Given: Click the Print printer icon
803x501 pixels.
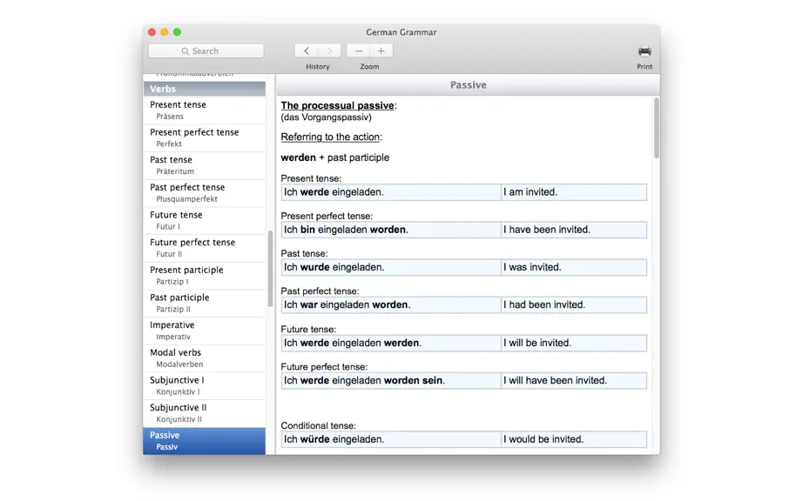Looking at the screenshot, I should pos(644,50).
